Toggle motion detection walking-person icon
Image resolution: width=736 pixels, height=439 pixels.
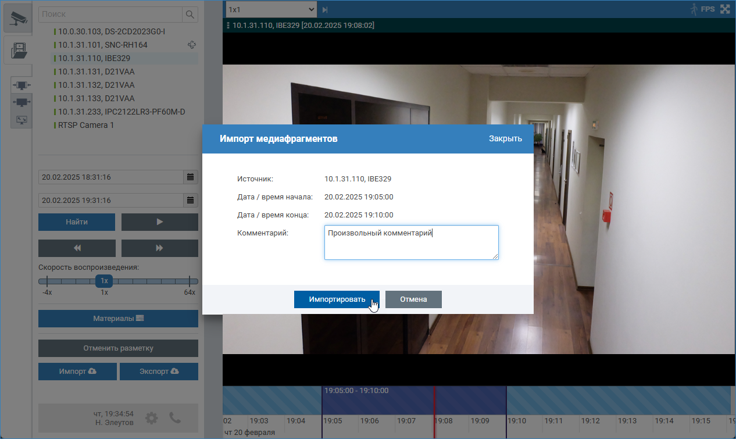point(693,9)
